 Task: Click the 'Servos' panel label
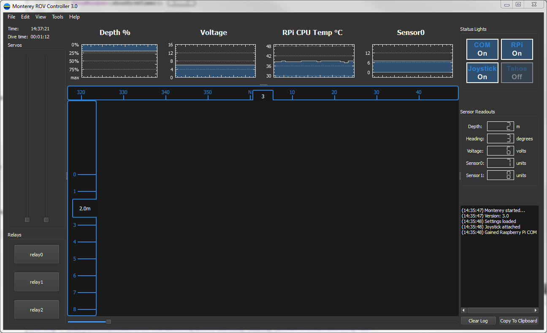coord(15,45)
